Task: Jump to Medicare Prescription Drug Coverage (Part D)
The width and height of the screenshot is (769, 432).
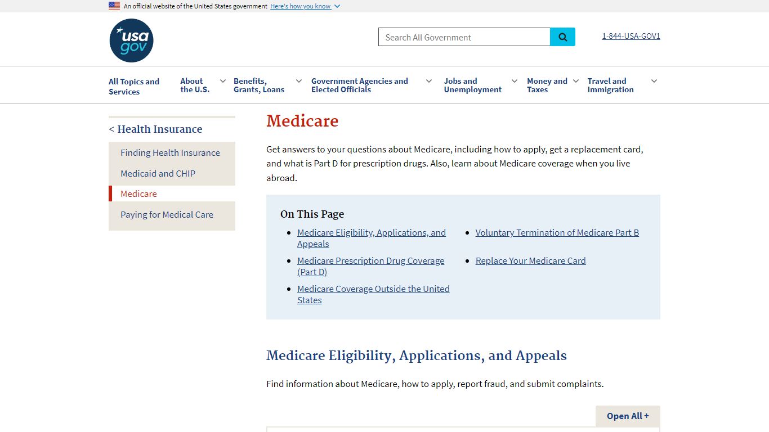Action: [x=370, y=266]
